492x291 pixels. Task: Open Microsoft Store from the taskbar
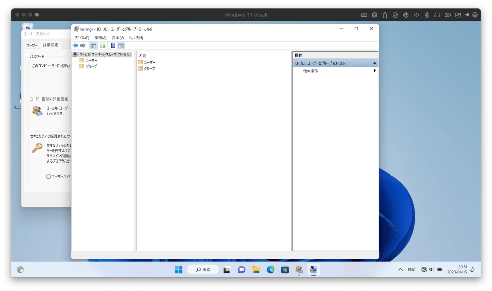tap(285, 270)
